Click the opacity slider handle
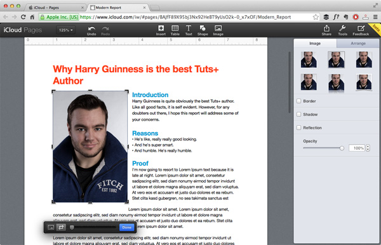This screenshot has width=381, height=245. 342,148
